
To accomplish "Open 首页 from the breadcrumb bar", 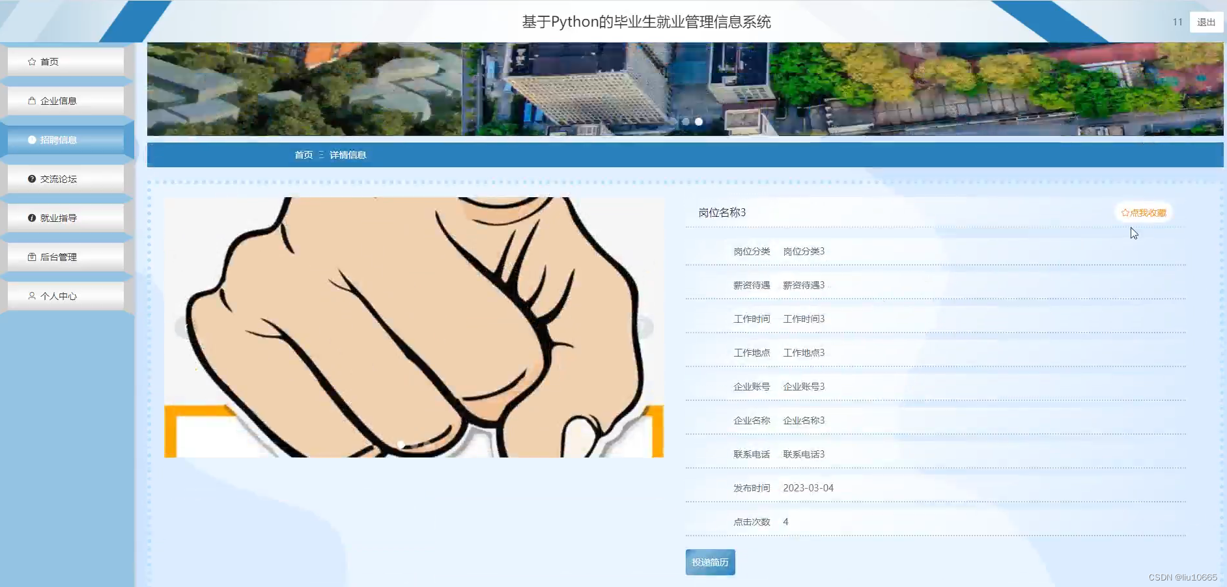I will point(303,155).
